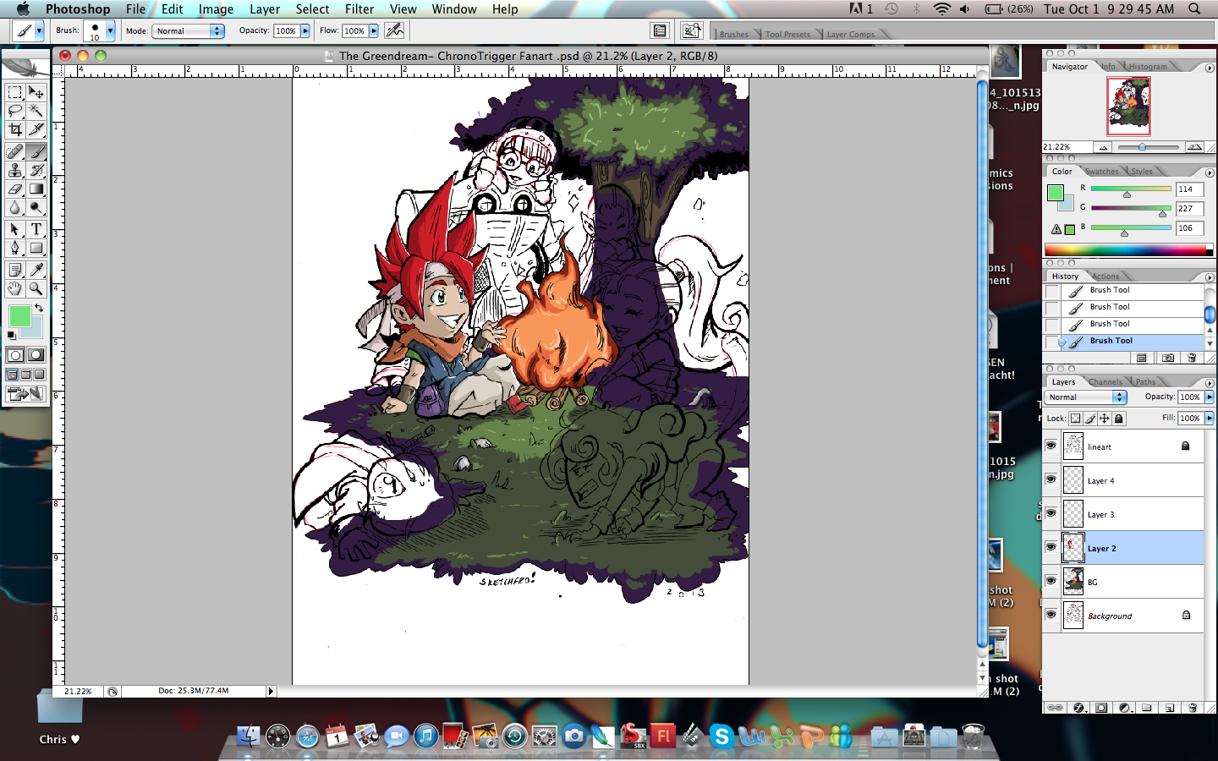Switch to the Swatches tab
1218x761 pixels.
[1102, 172]
